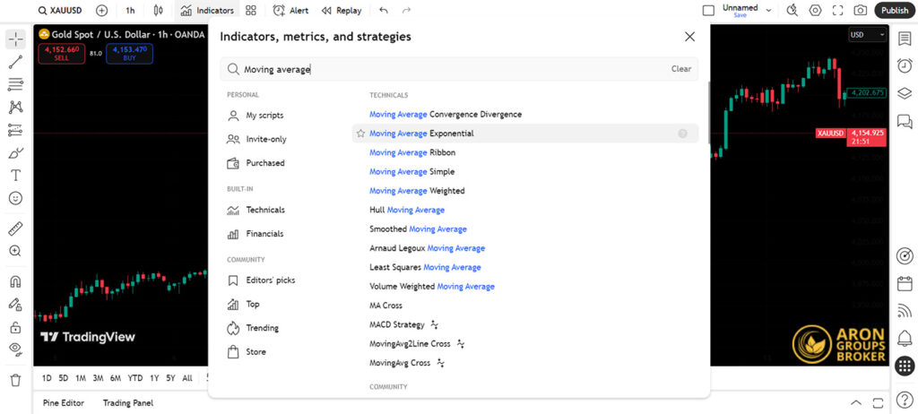
Task: Open the emoji icons tool
Action: pyautogui.click(x=15, y=198)
